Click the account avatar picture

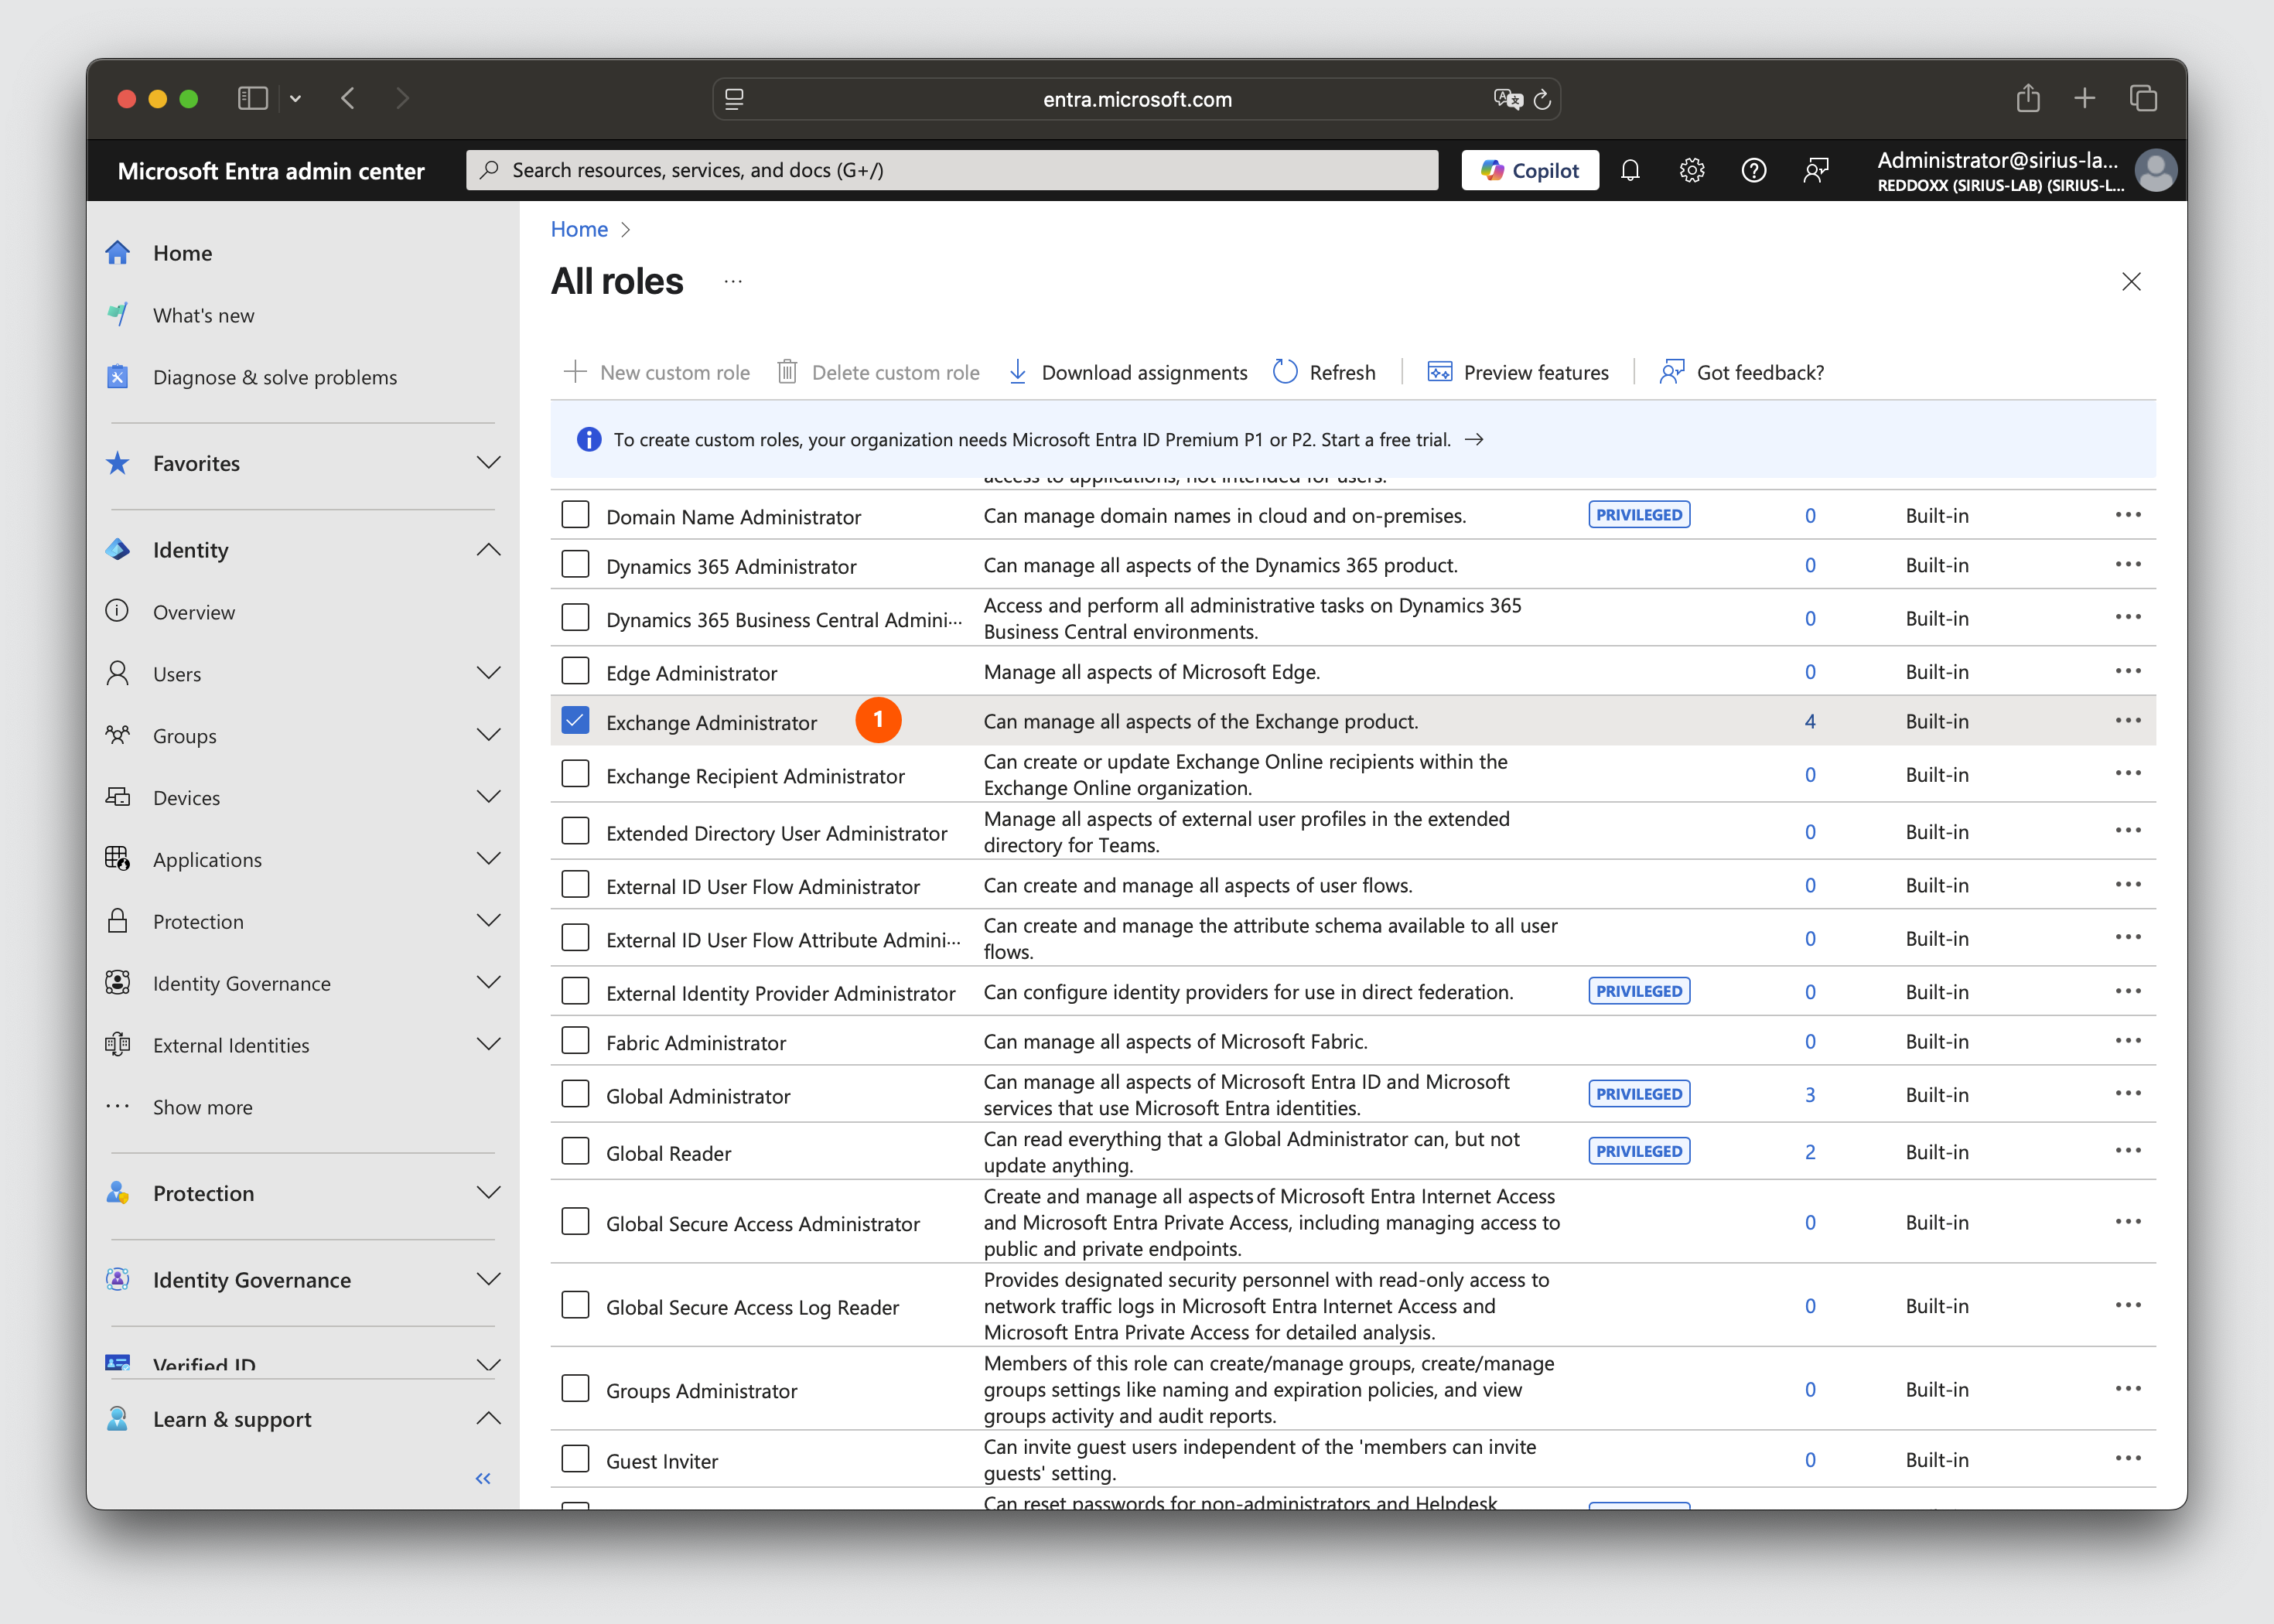pyautogui.click(x=2155, y=170)
